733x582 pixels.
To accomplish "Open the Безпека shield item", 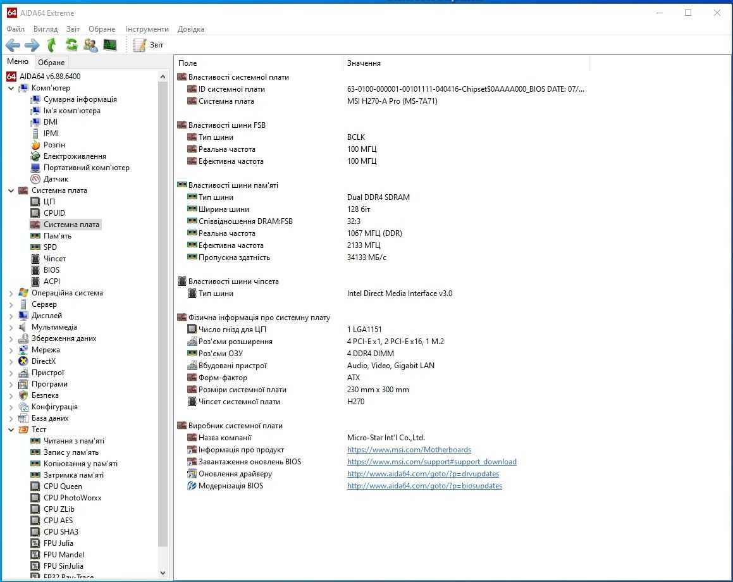I will coord(45,395).
